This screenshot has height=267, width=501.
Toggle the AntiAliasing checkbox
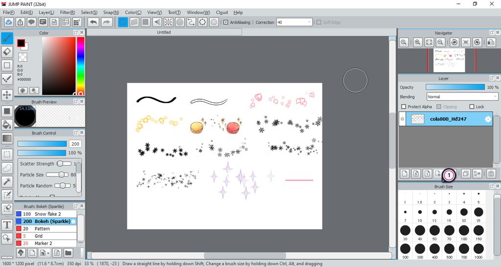click(x=226, y=22)
